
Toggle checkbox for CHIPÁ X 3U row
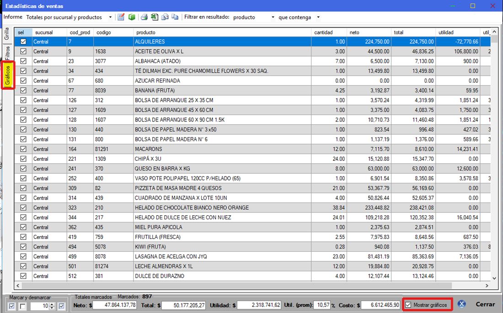pyautogui.click(x=23, y=159)
